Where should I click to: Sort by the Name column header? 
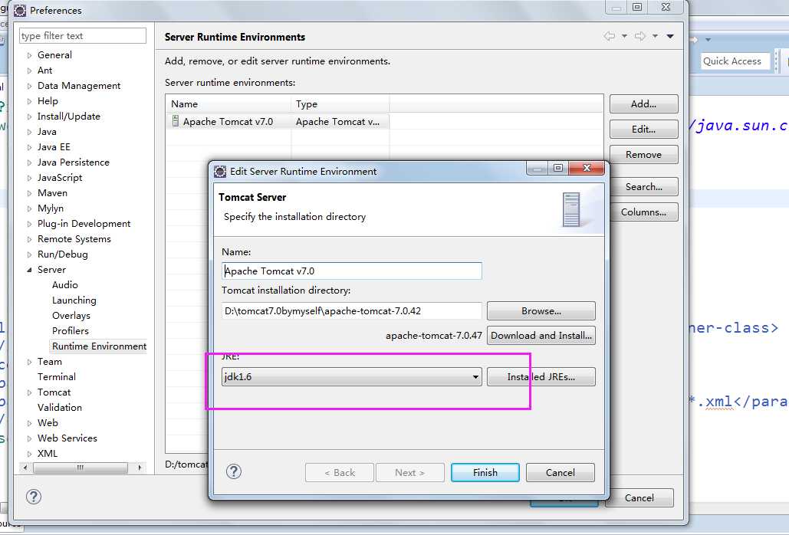tap(229, 104)
